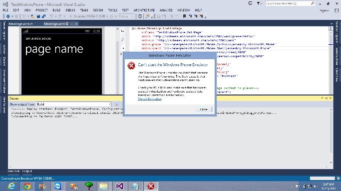Open the BUILD menu
The width and height of the screenshot is (341, 191).
click(56, 10)
